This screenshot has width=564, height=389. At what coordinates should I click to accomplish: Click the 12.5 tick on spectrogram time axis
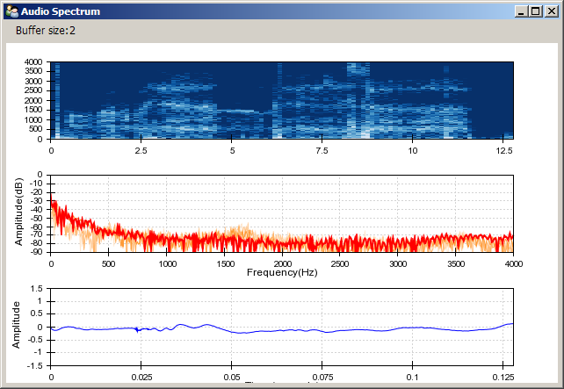(x=503, y=150)
